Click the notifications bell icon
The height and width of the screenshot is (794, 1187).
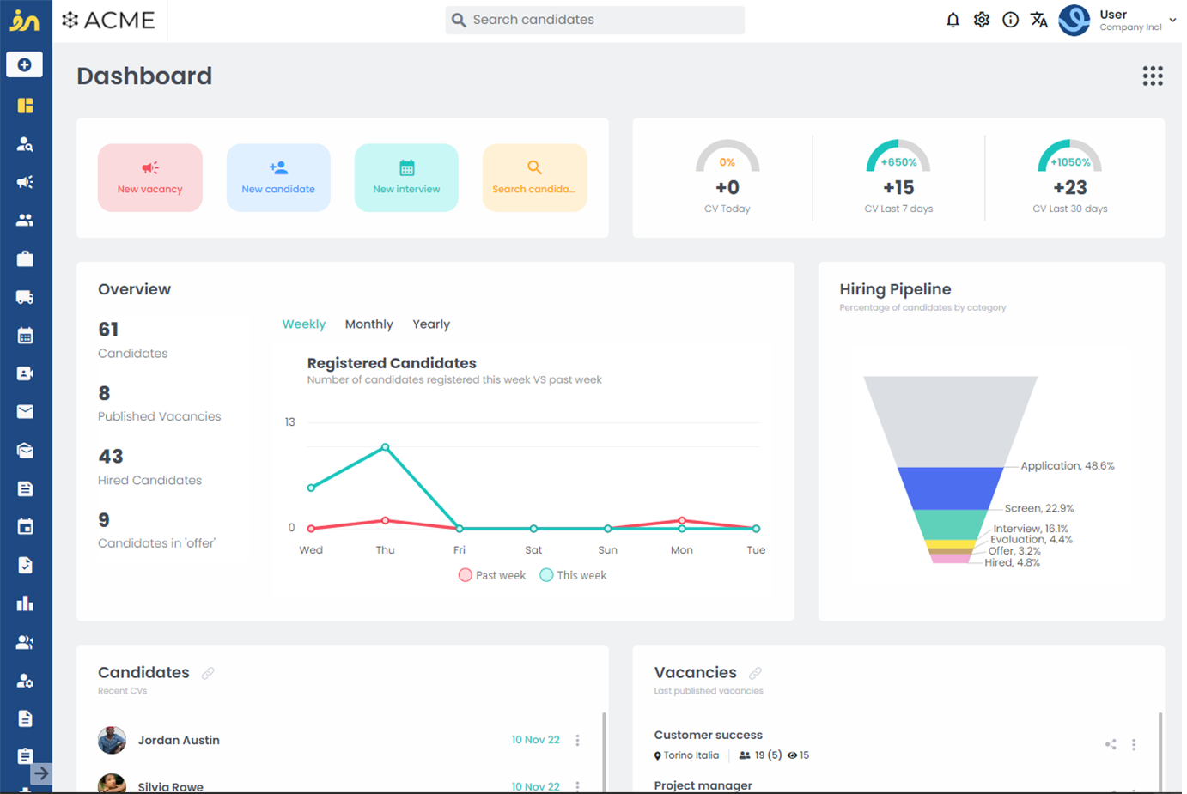point(953,20)
